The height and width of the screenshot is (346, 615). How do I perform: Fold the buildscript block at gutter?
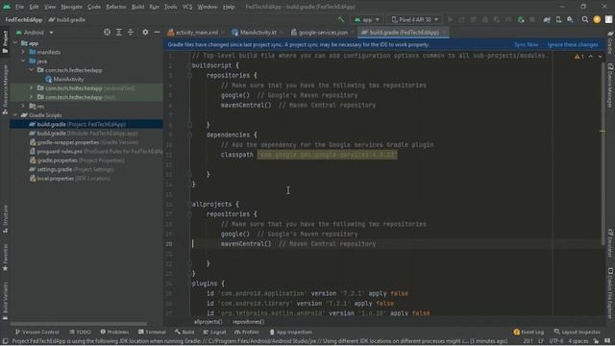189,65
